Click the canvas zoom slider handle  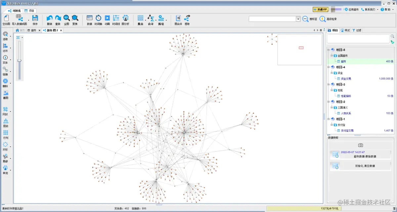coord(20,60)
